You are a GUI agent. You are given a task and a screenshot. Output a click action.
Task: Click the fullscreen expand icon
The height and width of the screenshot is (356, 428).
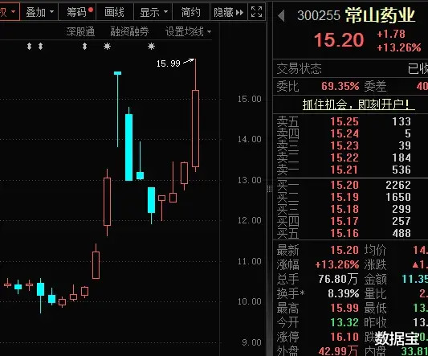(x=257, y=12)
